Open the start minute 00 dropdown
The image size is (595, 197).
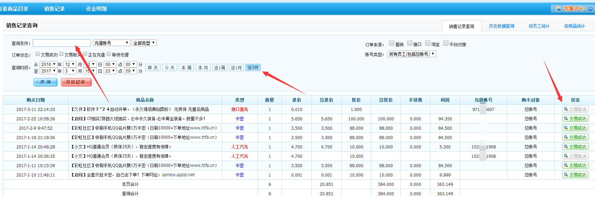pos(130,65)
